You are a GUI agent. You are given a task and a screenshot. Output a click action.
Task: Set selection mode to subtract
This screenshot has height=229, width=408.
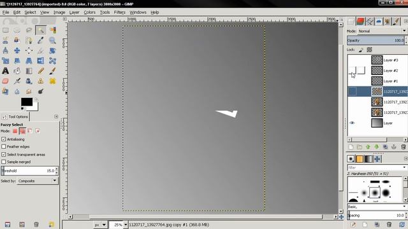(x=30, y=131)
